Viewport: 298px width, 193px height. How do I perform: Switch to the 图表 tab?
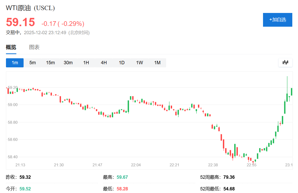(x=34, y=47)
